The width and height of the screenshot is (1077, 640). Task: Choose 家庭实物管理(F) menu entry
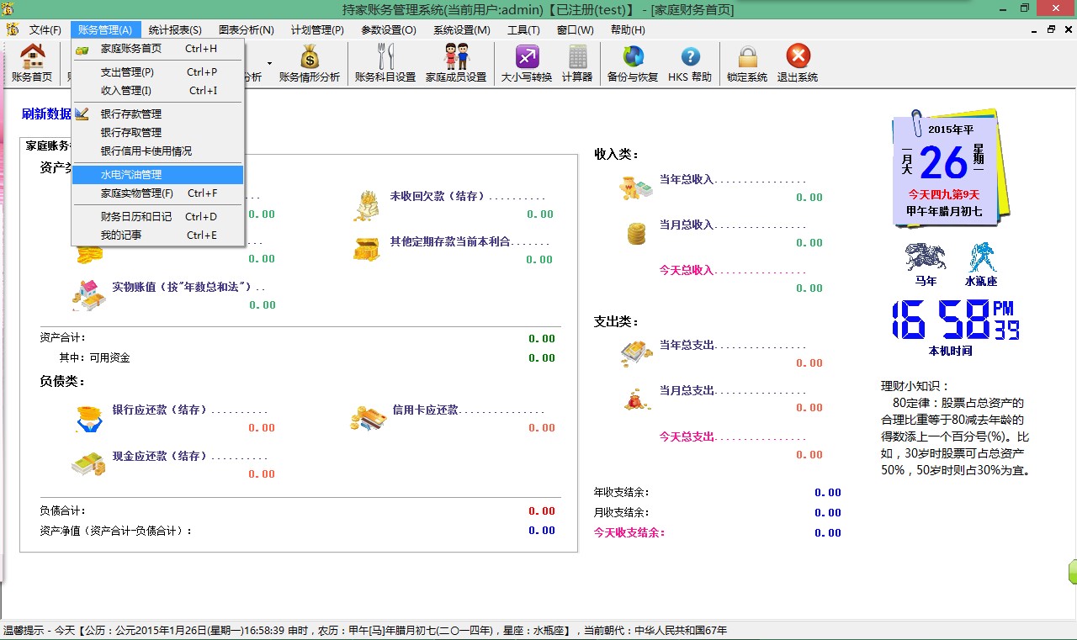coord(158,193)
